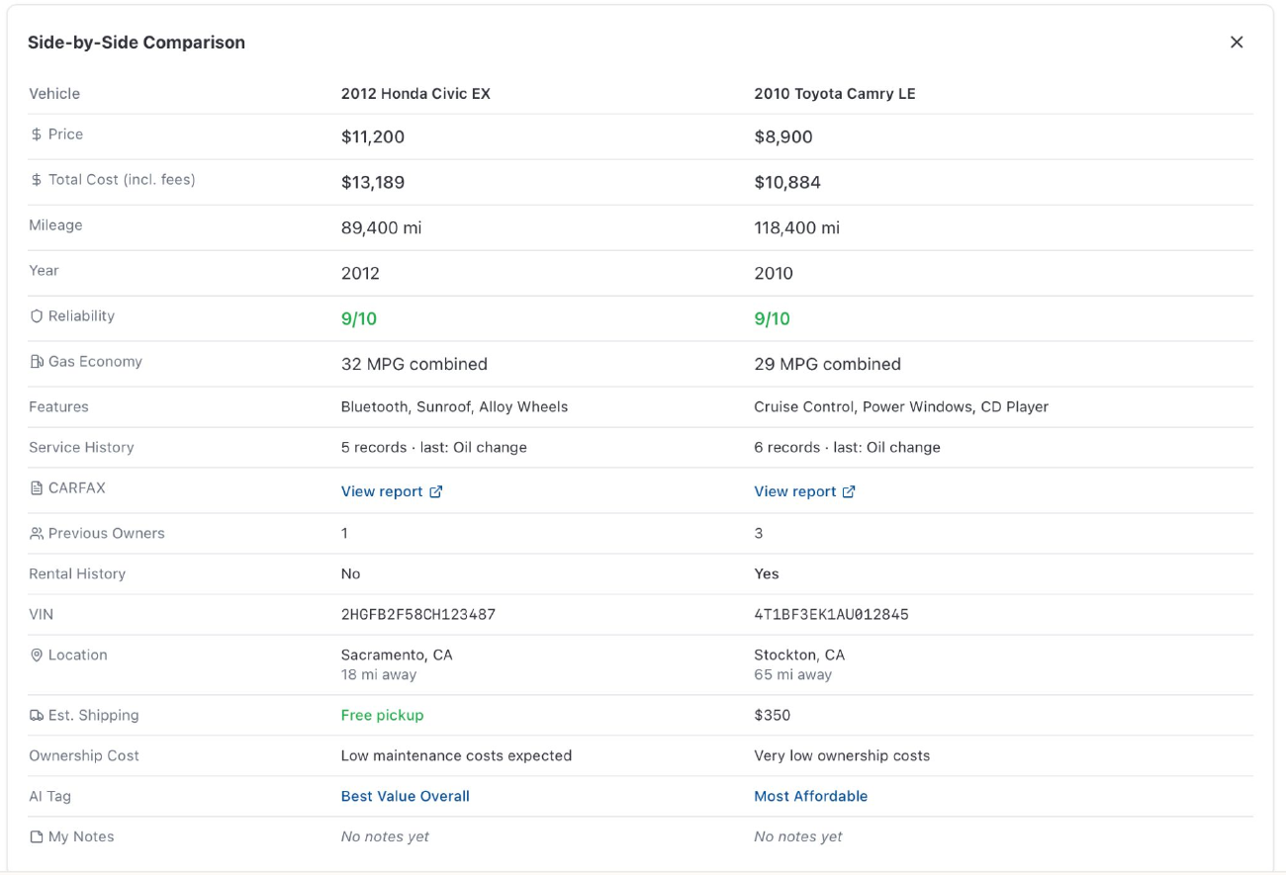Select the 2010 Toyota Camry LE header
Viewport: 1286px width, 875px height.
[835, 94]
